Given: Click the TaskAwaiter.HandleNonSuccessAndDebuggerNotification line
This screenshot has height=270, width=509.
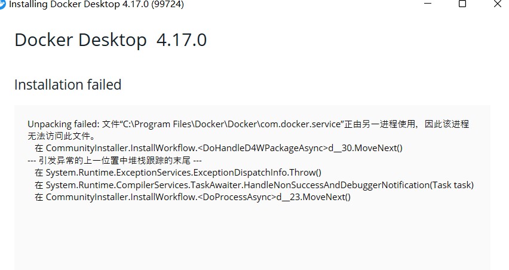Looking at the screenshot, I should click(254, 185).
